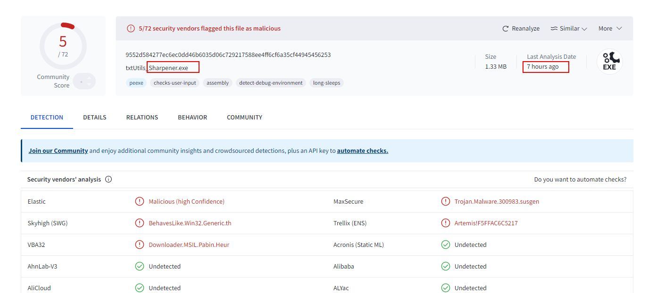The image size is (648, 293).
Task: Go to the RELATIONS tab
Action: pos(142,117)
